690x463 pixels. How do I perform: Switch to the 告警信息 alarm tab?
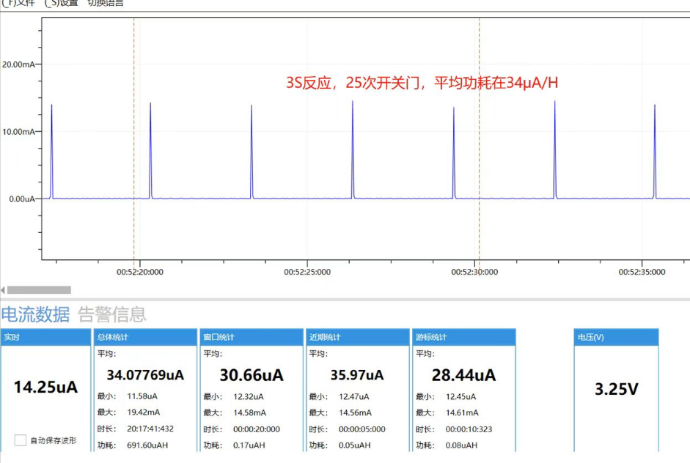click(x=112, y=314)
